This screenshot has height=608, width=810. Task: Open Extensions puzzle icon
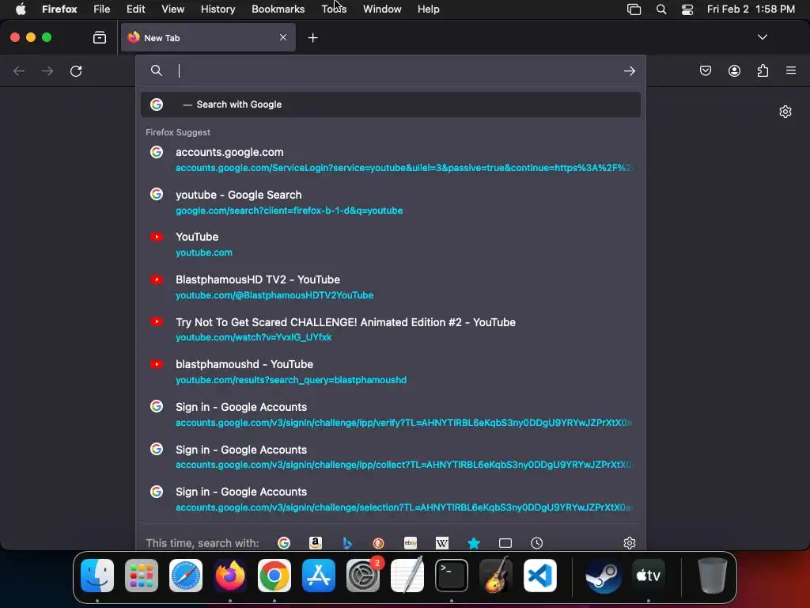[763, 70]
